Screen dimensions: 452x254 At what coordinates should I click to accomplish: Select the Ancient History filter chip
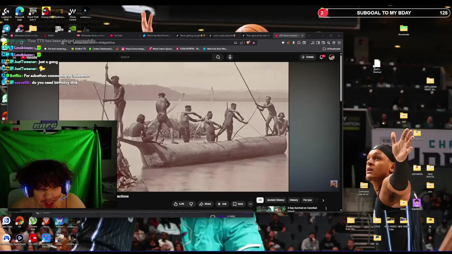click(275, 200)
